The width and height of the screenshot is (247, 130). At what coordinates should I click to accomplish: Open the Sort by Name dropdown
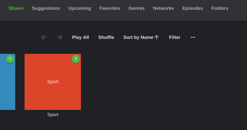tap(141, 37)
